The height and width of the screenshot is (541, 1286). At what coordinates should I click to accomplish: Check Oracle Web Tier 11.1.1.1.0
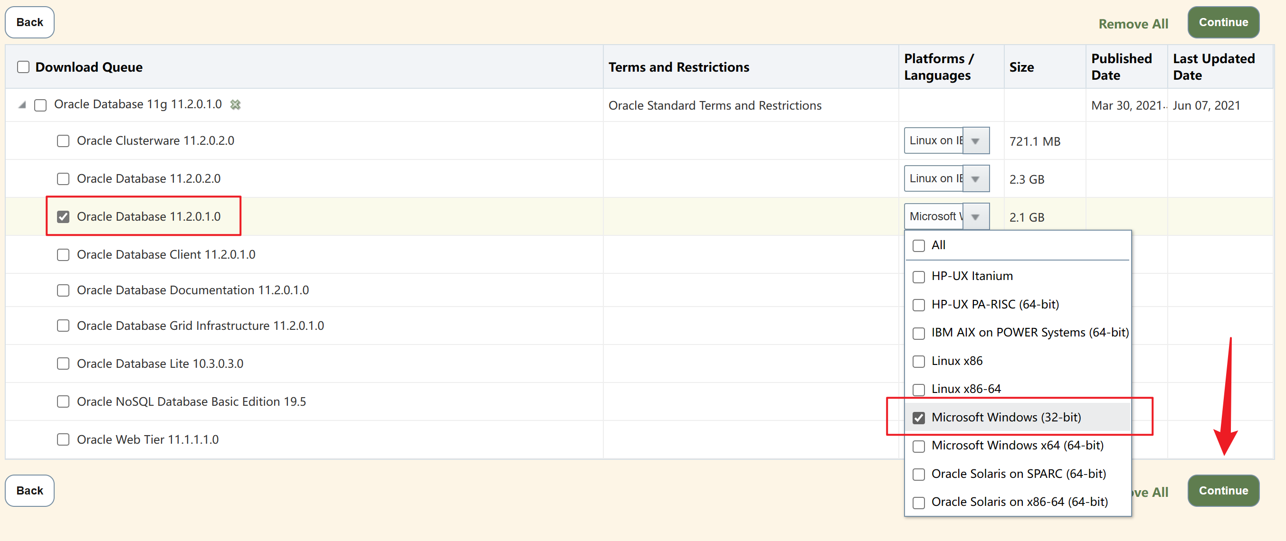point(63,440)
